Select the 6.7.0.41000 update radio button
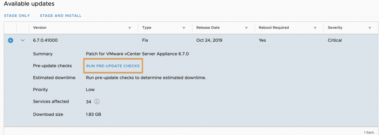Viewport: 379px width, 135px height. [10, 40]
